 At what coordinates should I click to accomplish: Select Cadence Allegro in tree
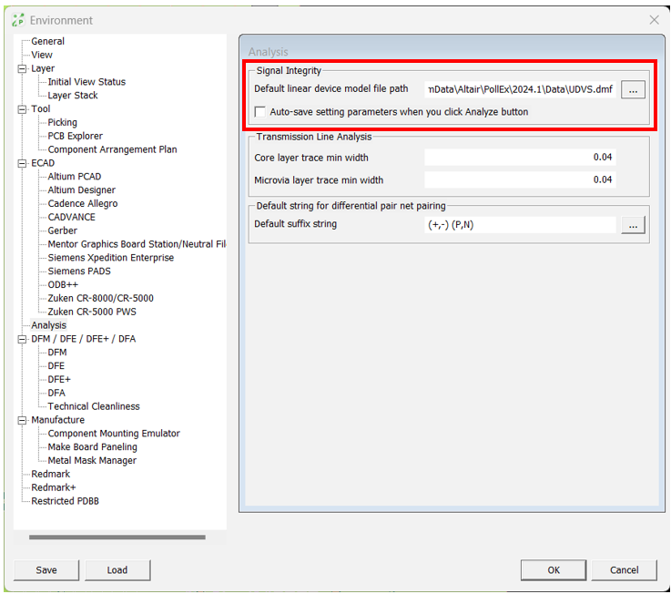click(x=82, y=204)
